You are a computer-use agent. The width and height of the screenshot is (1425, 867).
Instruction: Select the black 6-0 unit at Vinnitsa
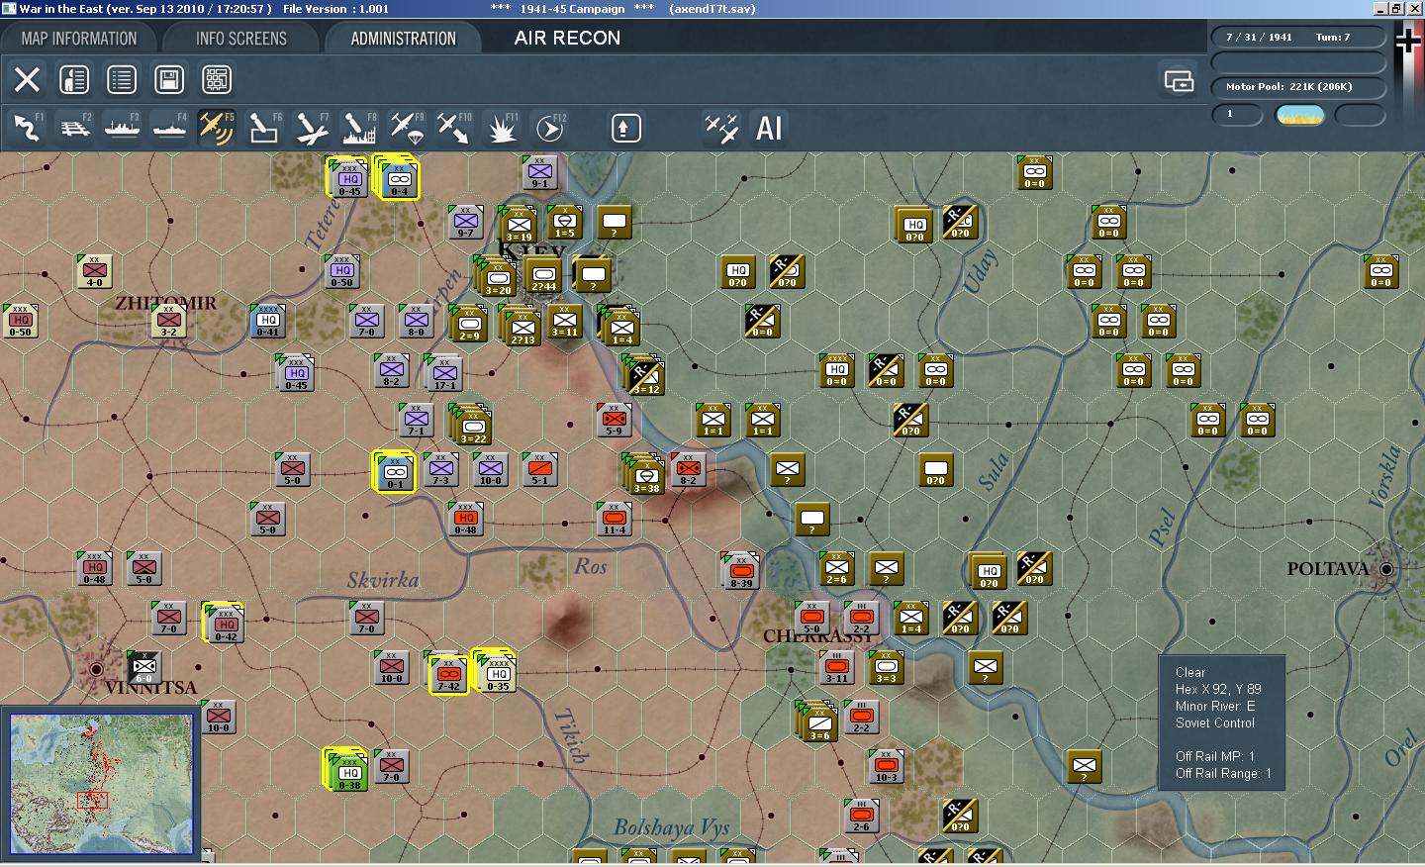(144, 667)
